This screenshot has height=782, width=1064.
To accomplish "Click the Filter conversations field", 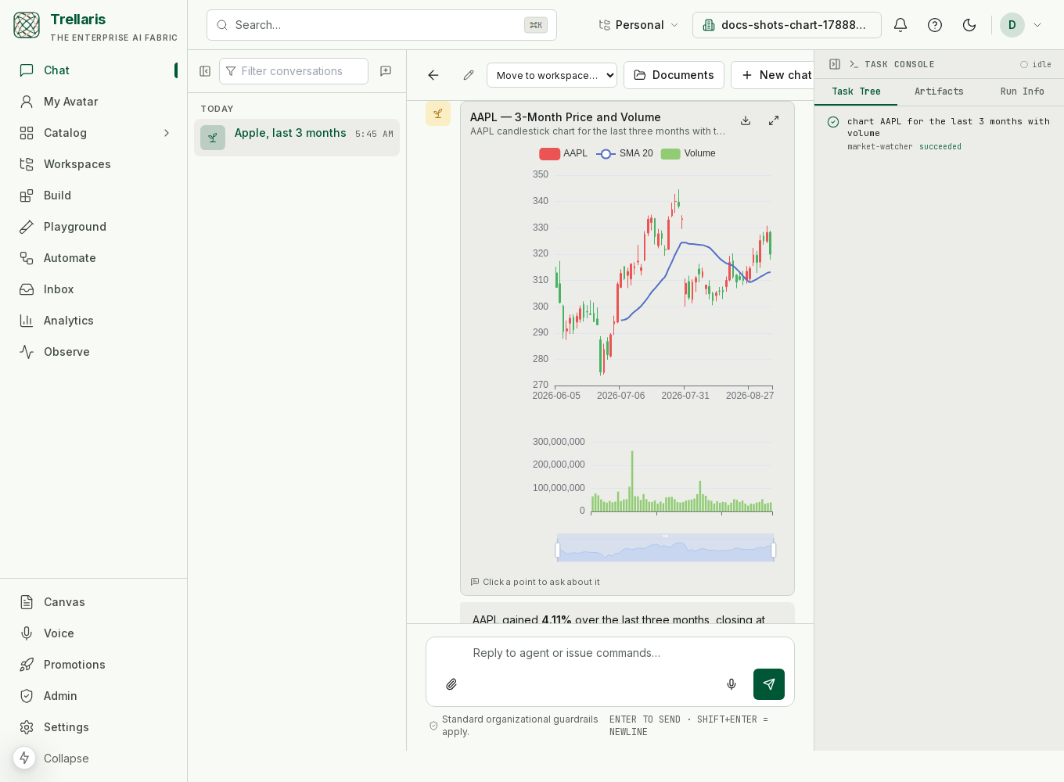I will click(x=293, y=71).
